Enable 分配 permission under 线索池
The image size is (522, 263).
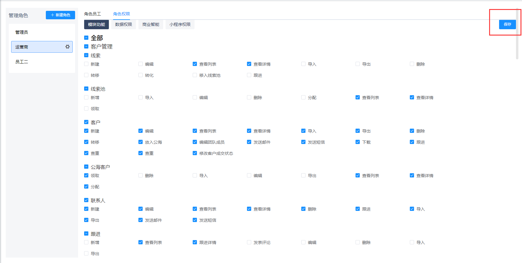pos(303,98)
